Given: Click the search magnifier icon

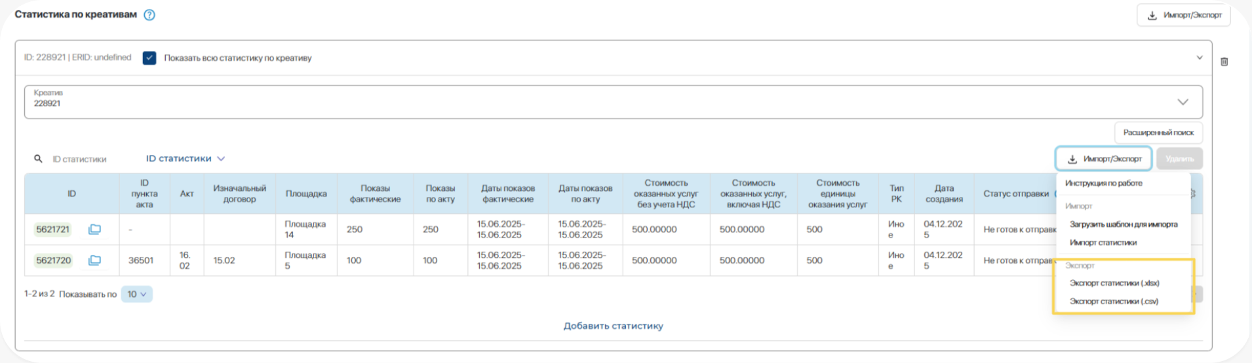Looking at the screenshot, I should pyautogui.click(x=38, y=159).
